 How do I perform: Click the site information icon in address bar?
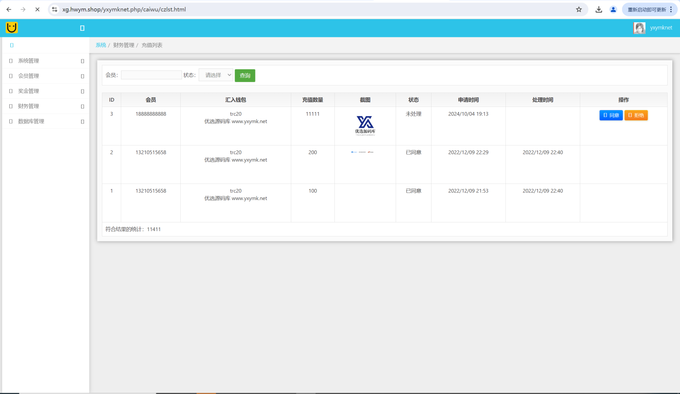click(x=55, y=10)
